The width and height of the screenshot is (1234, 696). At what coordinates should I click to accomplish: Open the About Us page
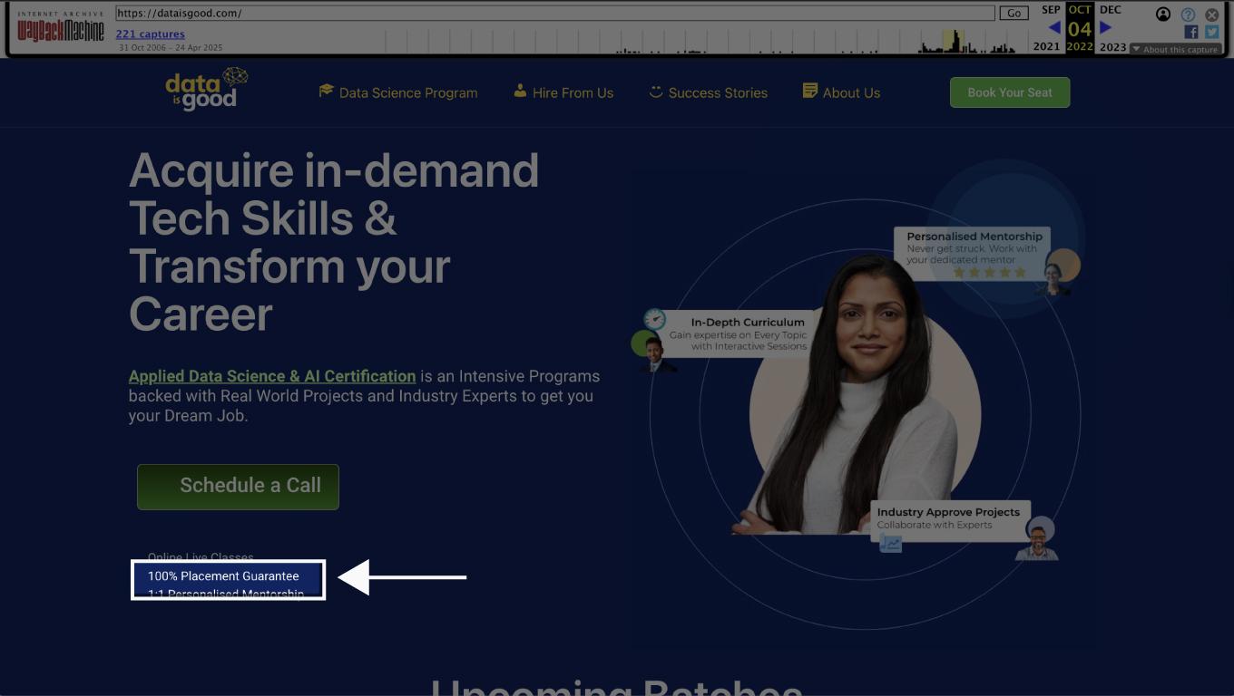841,92
